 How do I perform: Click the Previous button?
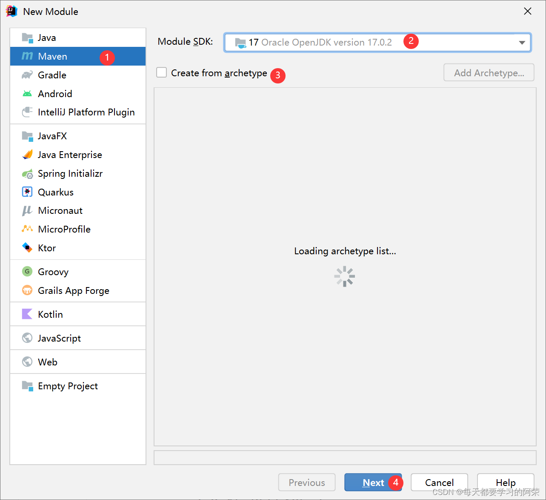[x=307, y=483]
